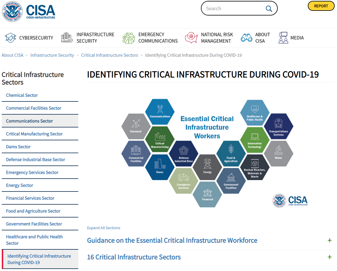
Task: Open EMERGENCY COMMUNICATIONS menu item
Action: pyautogui.click(x=158, y=38)
